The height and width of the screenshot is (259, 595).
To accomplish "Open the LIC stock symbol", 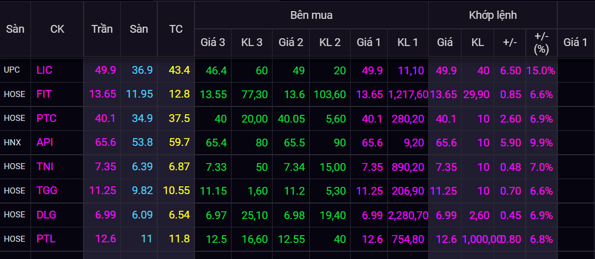I will pos(44,70).
